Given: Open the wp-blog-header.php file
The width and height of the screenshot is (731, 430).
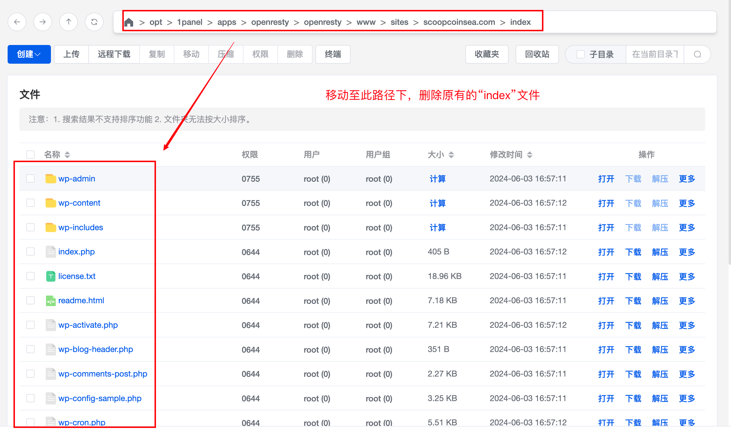Looking at the screenshot, I should pos(96,349).
